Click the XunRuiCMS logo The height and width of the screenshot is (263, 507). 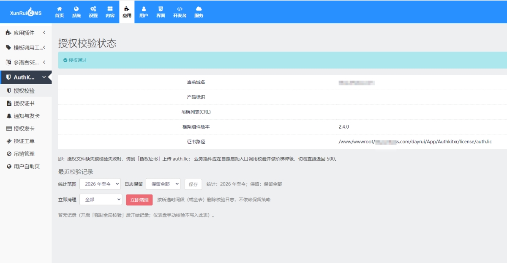click(26, 13)
